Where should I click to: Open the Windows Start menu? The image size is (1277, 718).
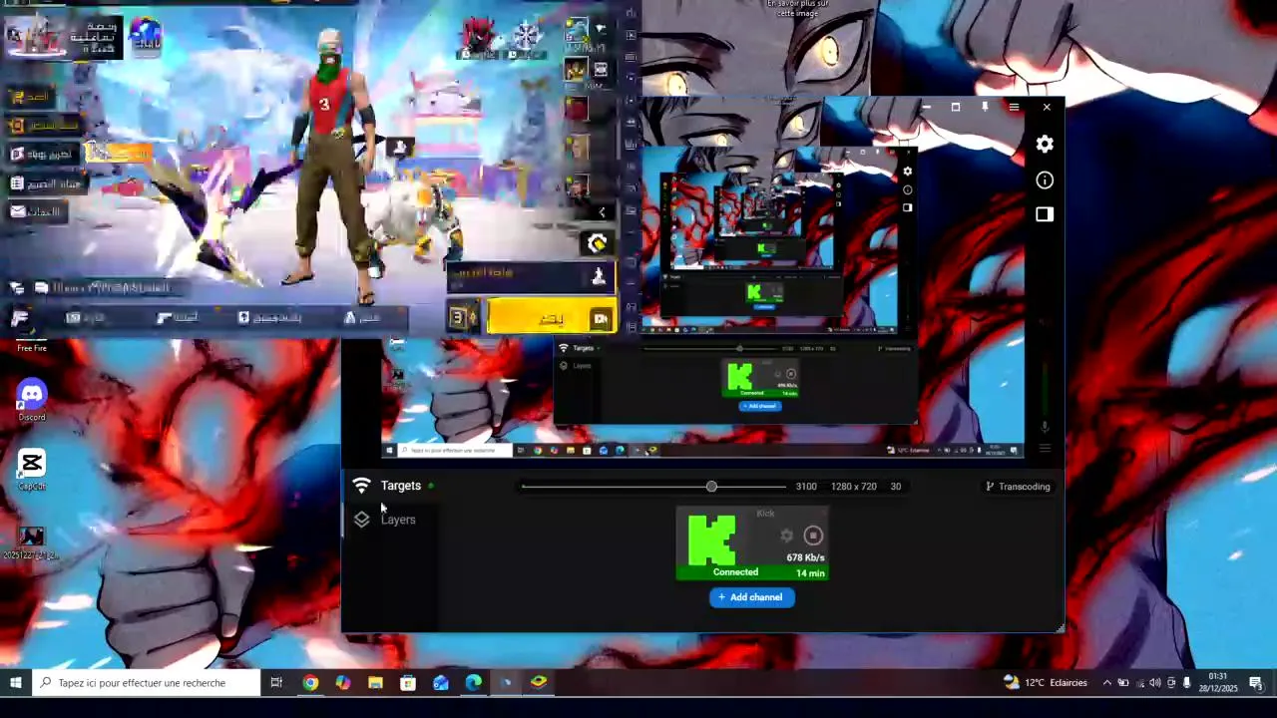pos(15,683)
